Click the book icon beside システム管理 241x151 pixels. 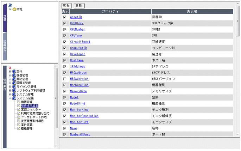(x=14, y=94)
